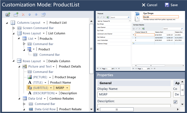Click the Move Down arrow icon
This screenshot has height=113, width=187.
(x=36, y=14)
